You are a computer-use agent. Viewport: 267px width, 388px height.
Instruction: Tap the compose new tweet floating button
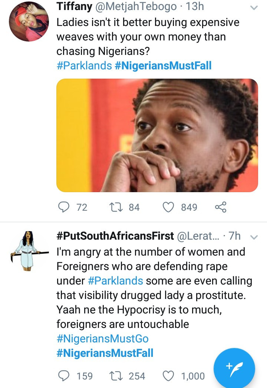[x=234, y=368]
